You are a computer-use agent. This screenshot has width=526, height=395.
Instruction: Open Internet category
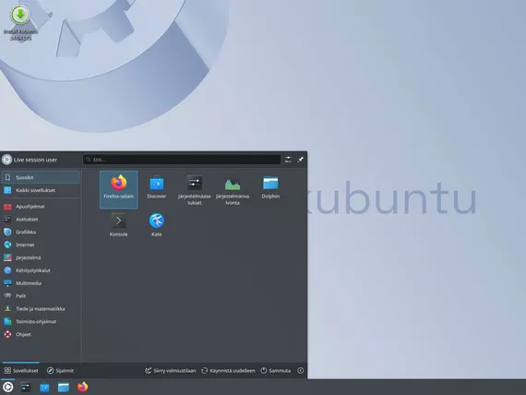41,245
